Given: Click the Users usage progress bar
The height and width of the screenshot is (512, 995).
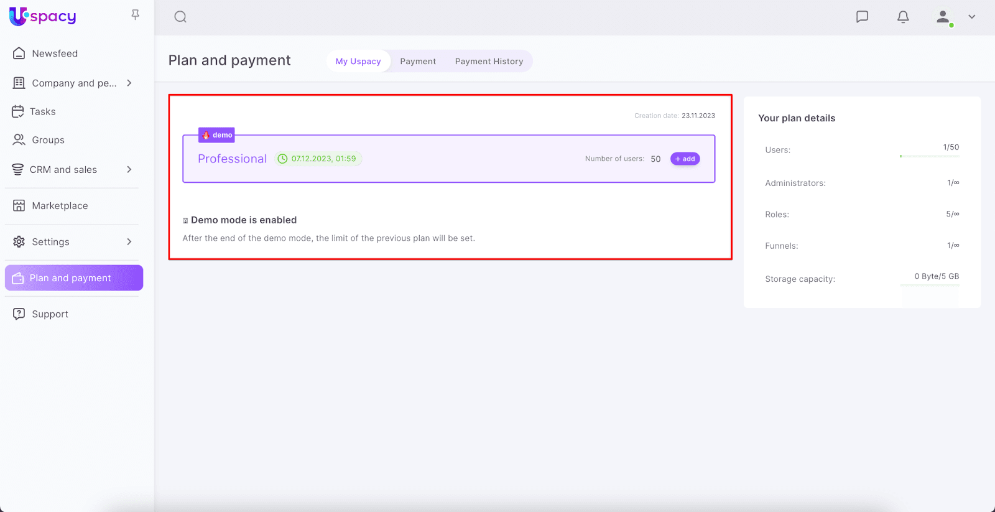Looking at the screenshot, I should [x=929, y=156].
